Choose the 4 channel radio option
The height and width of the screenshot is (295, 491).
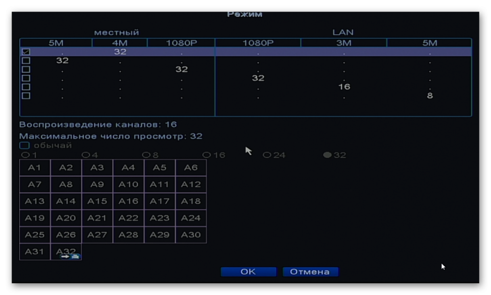click(x=85, y=155)
